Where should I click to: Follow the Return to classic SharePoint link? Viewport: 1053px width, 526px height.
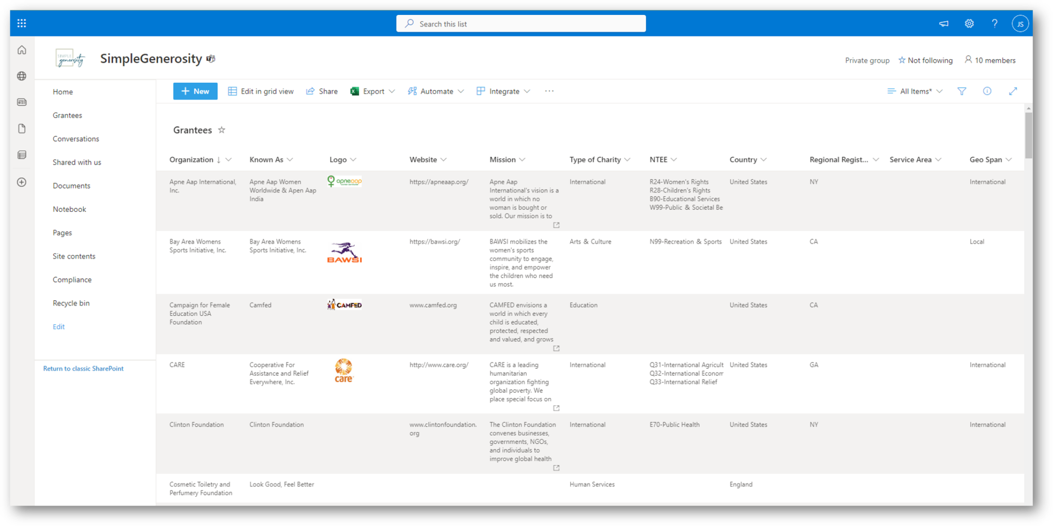pos(83,369)
